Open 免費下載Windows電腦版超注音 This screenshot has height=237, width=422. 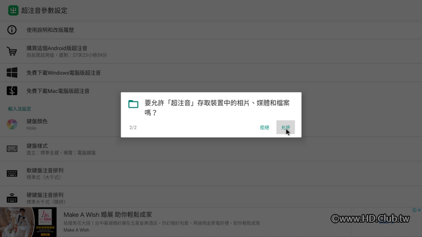coord(211,73)
